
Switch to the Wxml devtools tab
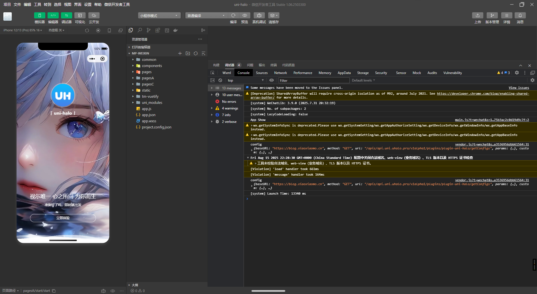click(x=227, y=73)
